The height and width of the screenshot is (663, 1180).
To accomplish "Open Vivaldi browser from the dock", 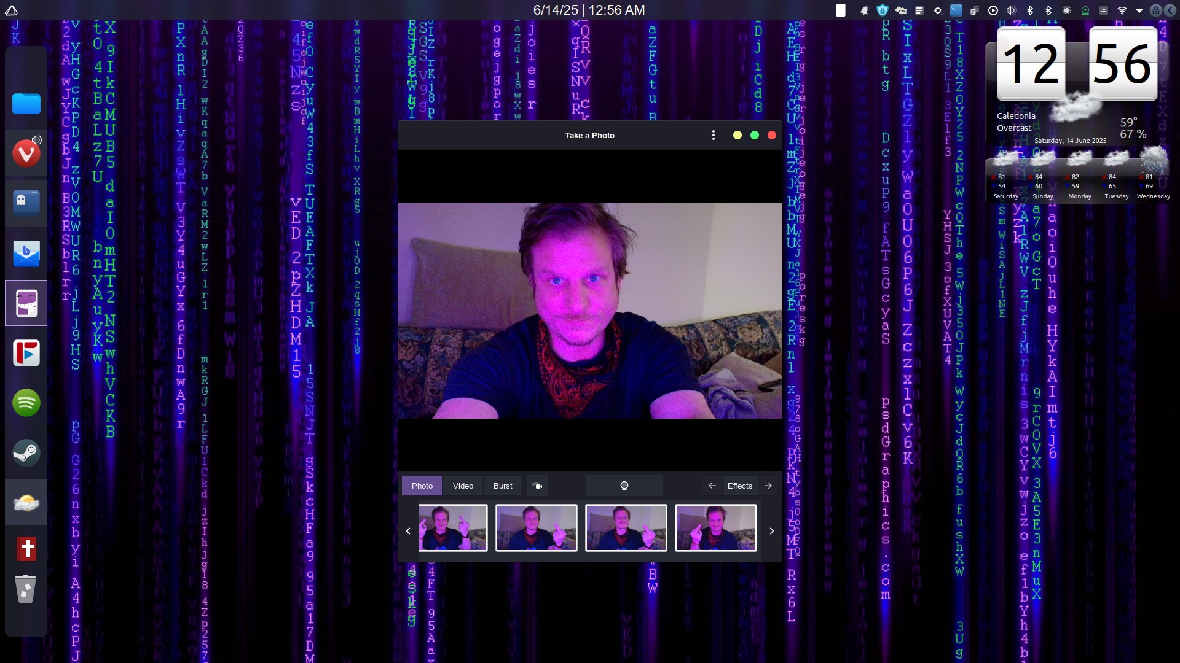I will coord(26,153).
